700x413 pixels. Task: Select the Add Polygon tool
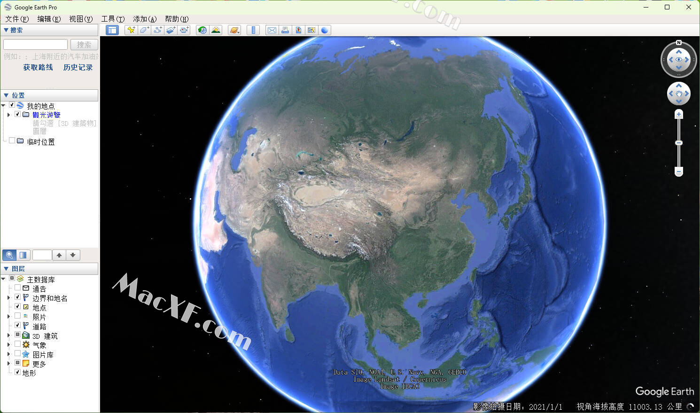145,30
